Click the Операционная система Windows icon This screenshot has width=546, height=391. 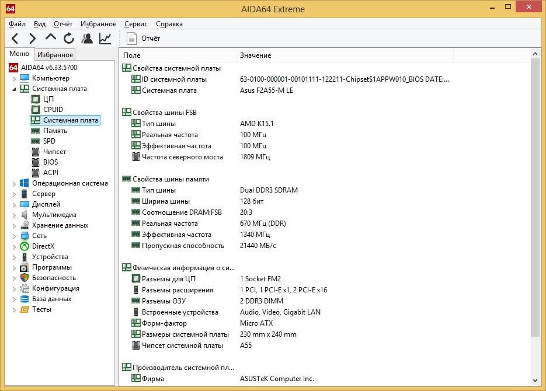click(25, 183)
